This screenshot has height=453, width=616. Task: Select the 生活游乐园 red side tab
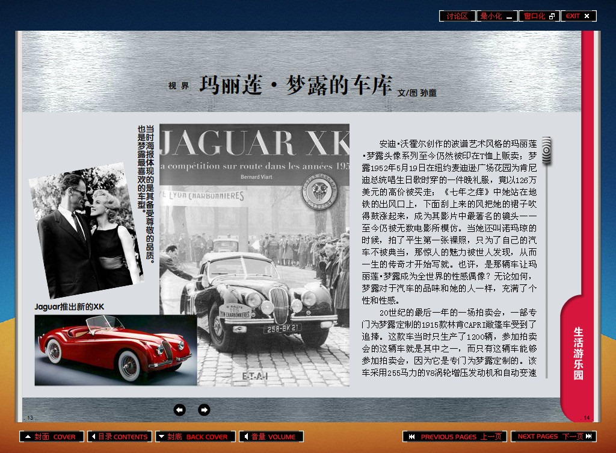578,353
